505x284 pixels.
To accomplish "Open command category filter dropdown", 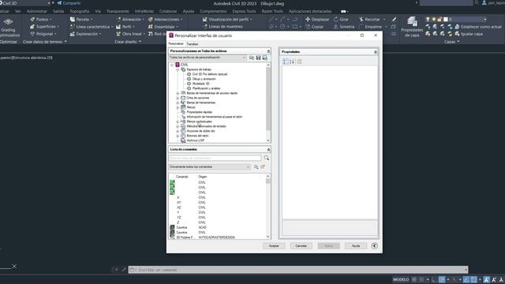I will tap(210, 166).
